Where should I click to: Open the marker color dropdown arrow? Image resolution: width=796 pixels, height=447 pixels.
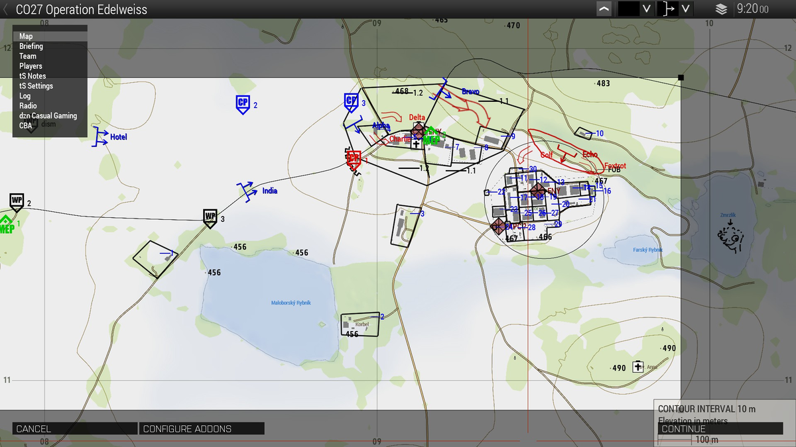(647, 9)
